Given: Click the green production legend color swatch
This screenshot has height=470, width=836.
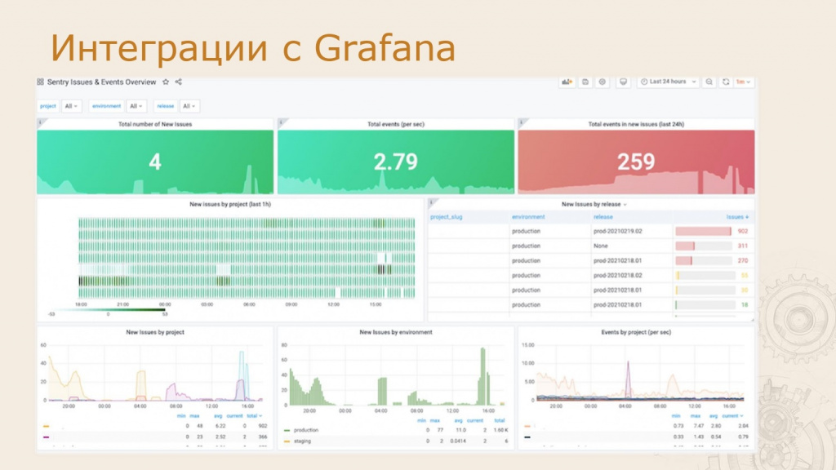Looking at the screenshot, I should click(287, 430).
